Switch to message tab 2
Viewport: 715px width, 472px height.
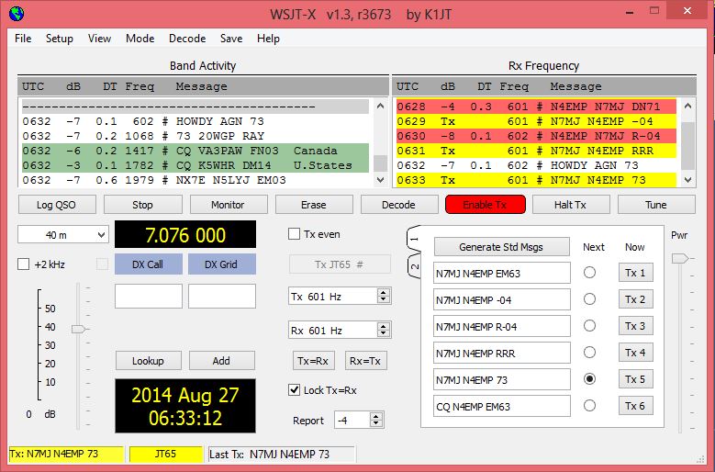(414, 266)
